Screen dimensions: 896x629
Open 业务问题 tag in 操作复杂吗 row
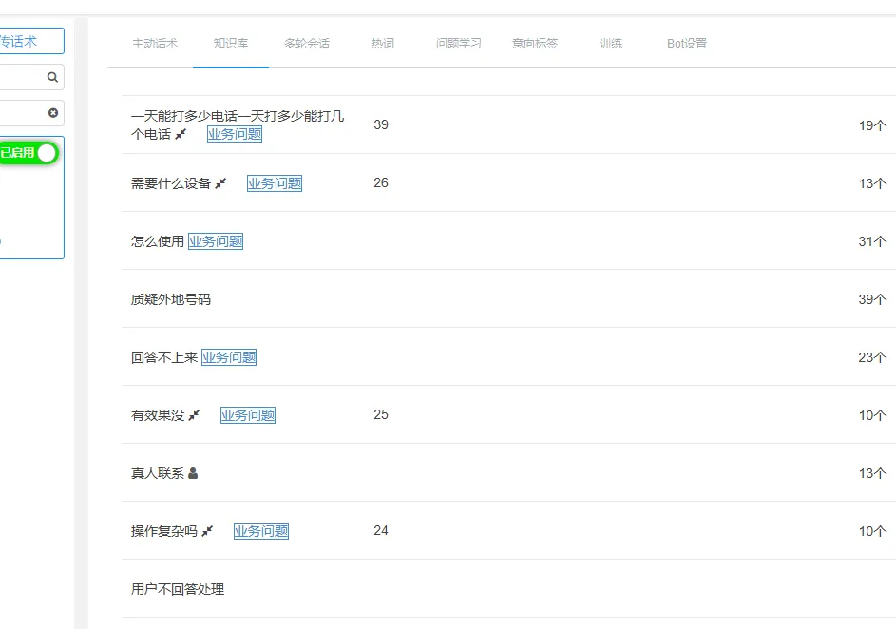pos(261,531)
